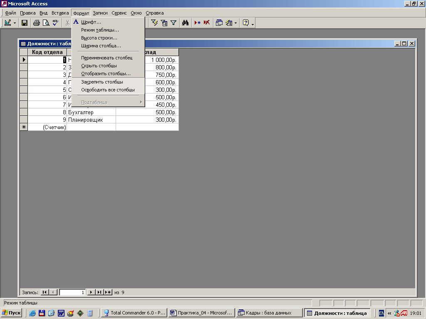Open print preview icon
The width and height of the screenshot is (426, 319).
click(46, 23)
